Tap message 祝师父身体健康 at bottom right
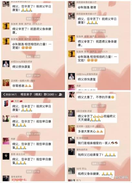Viewport: 132px width, 183px height. click(x=95, y=174)
